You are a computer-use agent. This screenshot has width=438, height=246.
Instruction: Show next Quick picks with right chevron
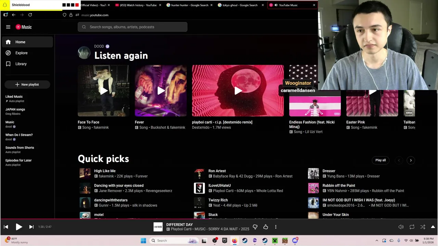pos(411,160)
